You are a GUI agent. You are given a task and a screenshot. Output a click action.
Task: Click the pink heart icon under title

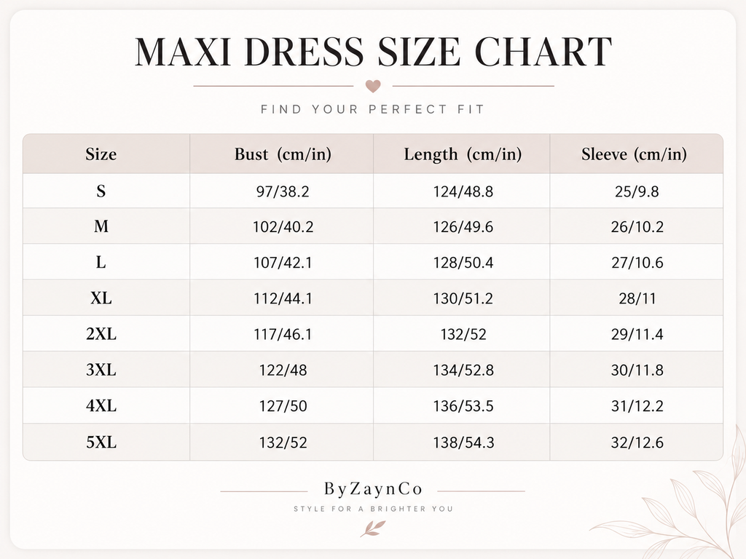coord(373,86)
